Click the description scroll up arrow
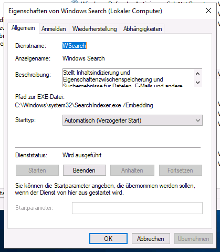220x252 pixels. [x=198, y=74]
